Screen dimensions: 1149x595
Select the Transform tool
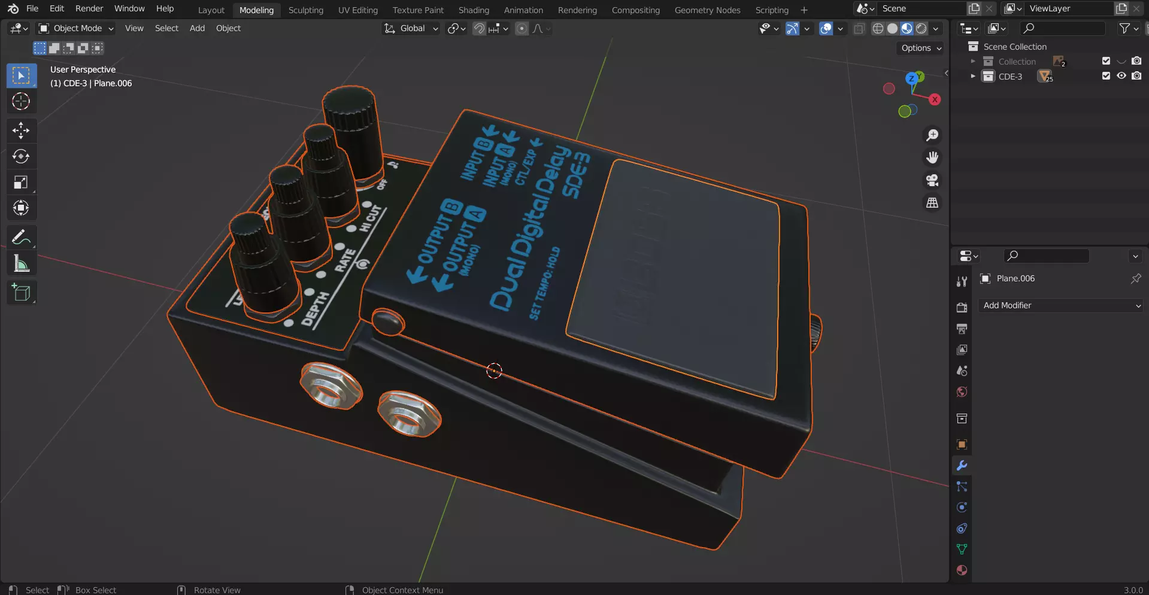tap(21, 208)
